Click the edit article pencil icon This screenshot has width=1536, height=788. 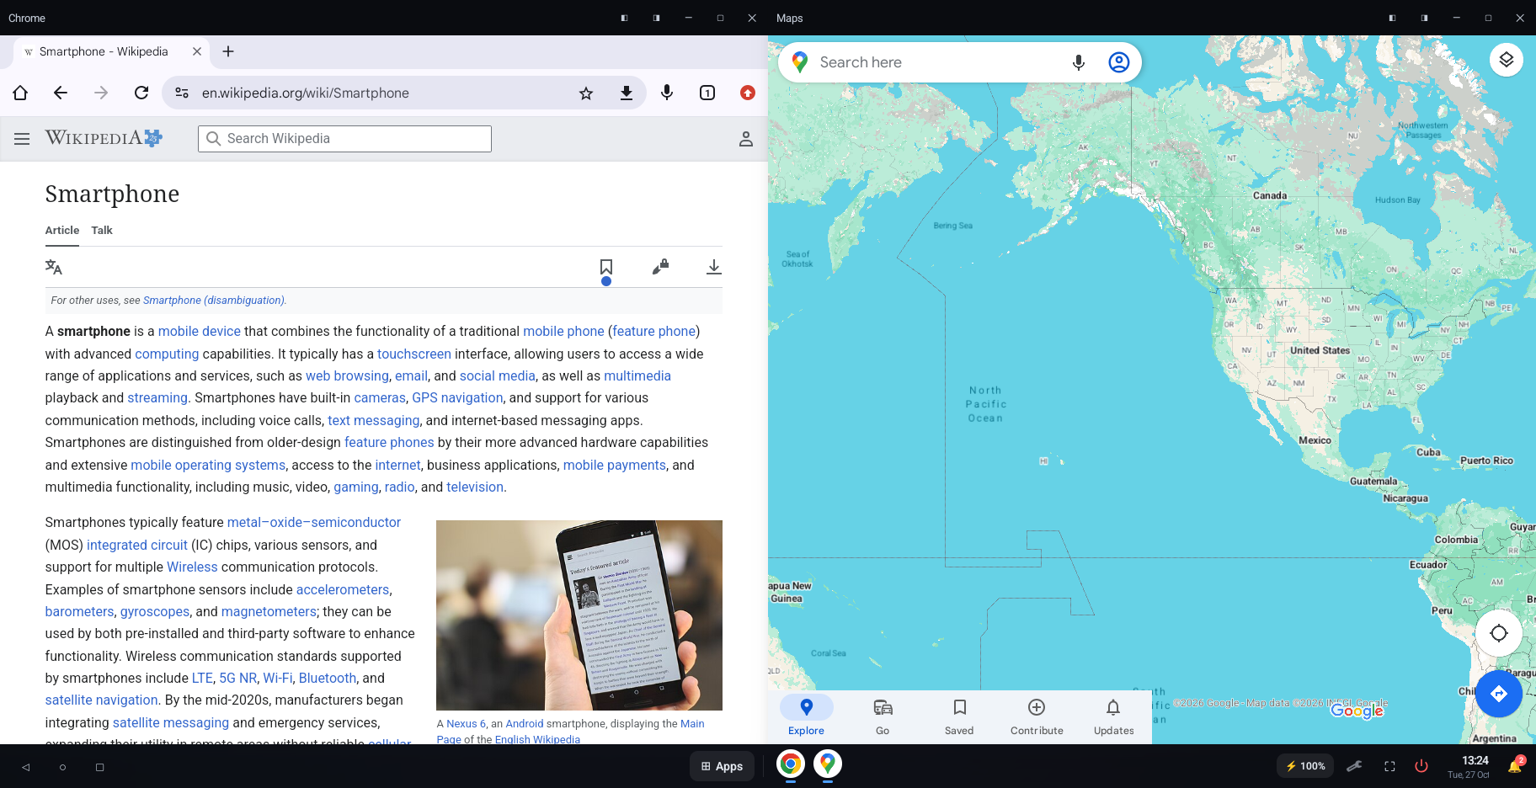660,267
